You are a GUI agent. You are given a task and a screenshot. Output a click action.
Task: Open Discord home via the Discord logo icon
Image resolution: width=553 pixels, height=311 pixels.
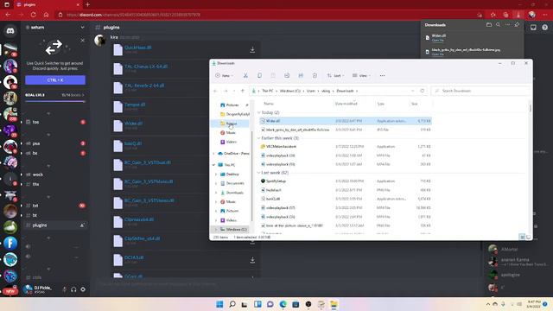pyautogui.click(x=10, y=31)
